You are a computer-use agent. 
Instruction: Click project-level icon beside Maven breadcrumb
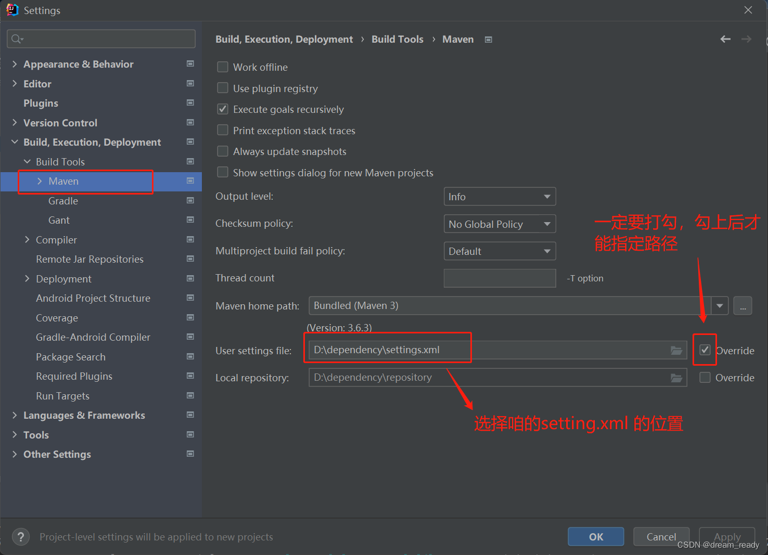(x=488, y=40)
